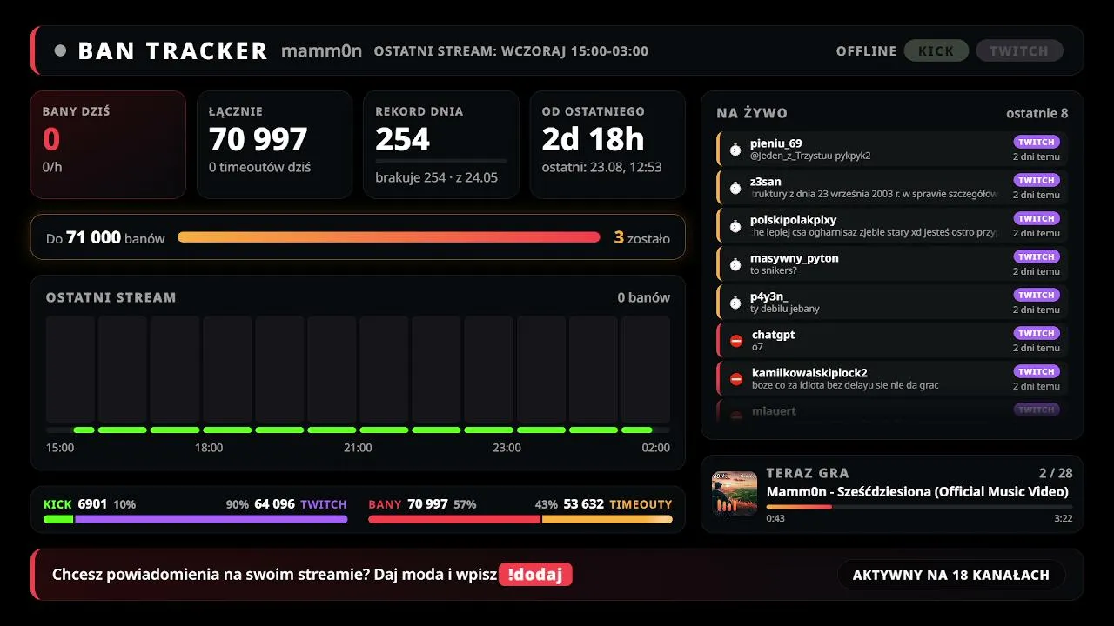Click username p4y3n_ in live feed
Viewport: 1114px width, 626px height.
coord(769,296)
